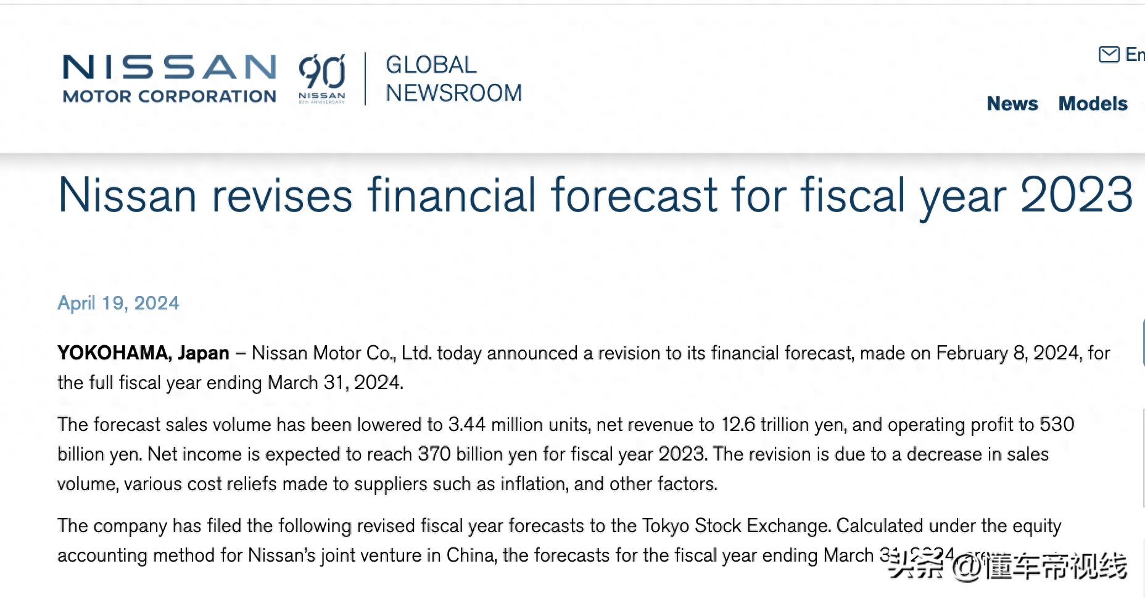Click the email envelope icon
This screenshot has width=1145, height=598.
(x=1109, y=54)
